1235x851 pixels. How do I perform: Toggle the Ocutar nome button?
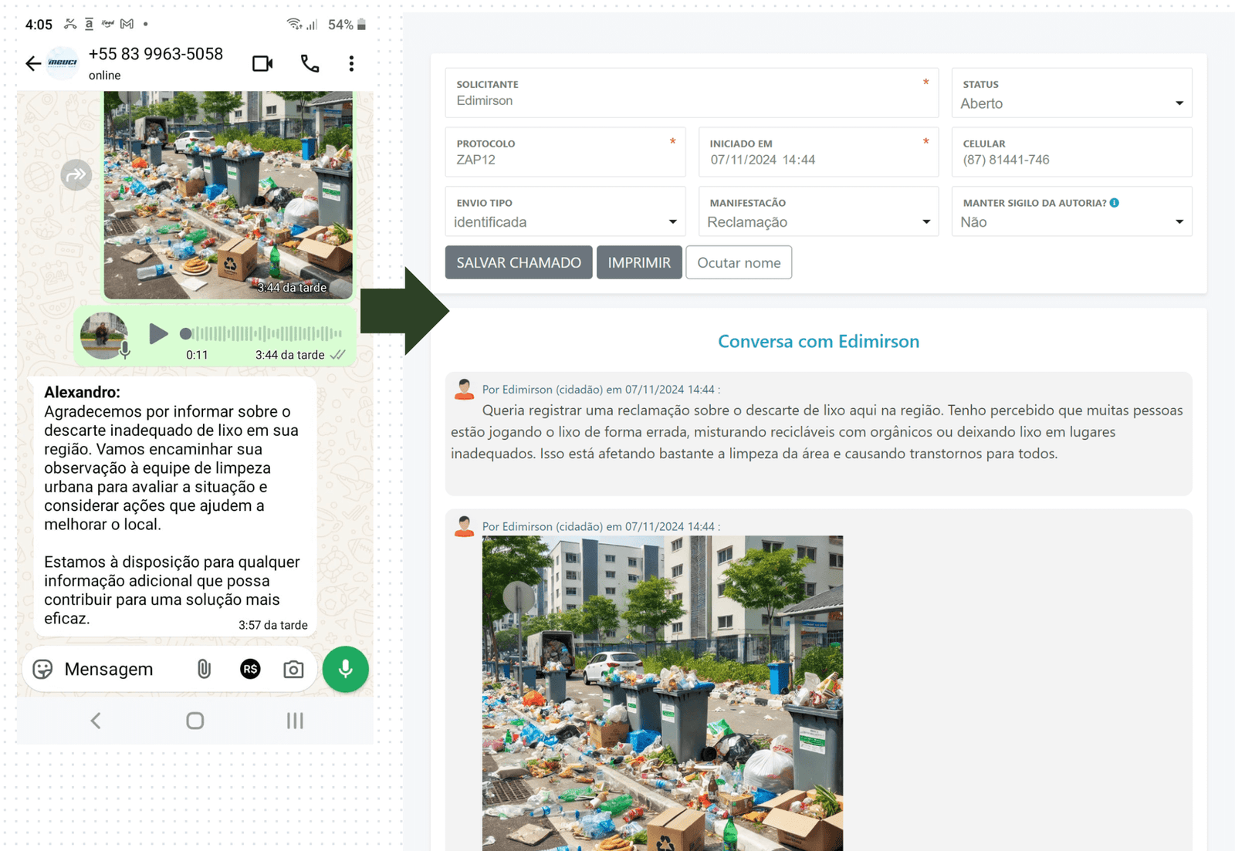pos(739,262)
